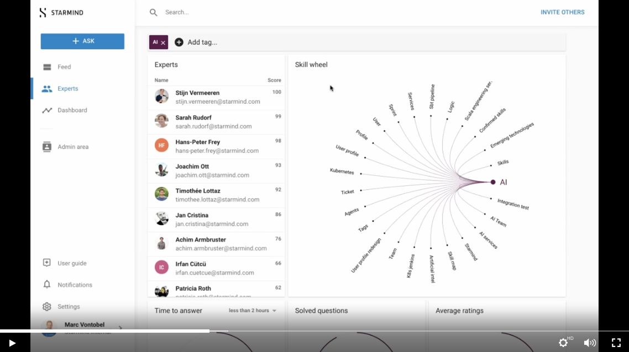629x352 pixels.
Task: Open Admin area icon
Action: click(47, 147)
